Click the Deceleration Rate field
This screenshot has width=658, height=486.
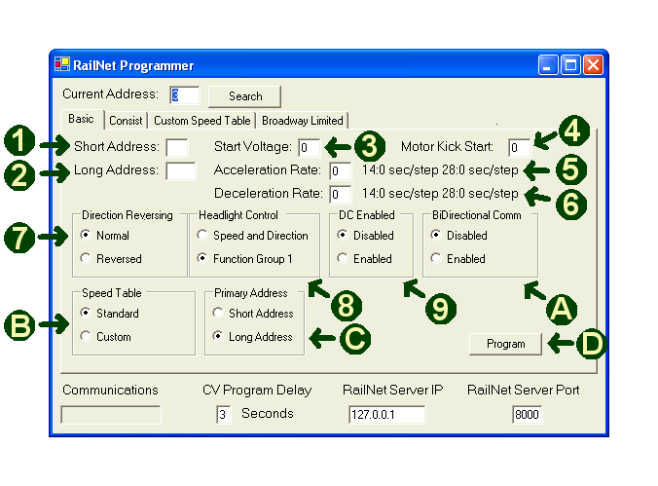pos(340,194)
